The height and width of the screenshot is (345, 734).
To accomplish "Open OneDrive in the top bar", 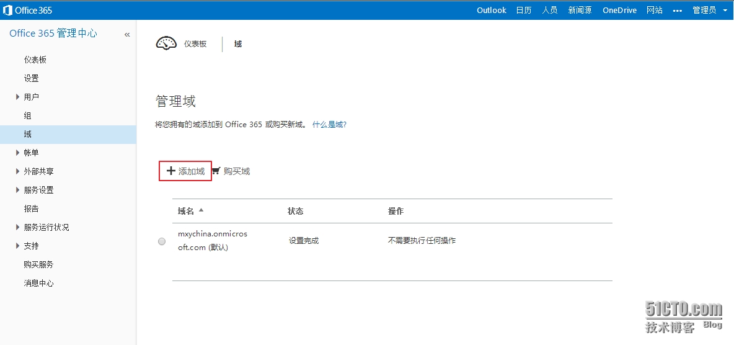I will pyautogui.click(x=619, y=11).
